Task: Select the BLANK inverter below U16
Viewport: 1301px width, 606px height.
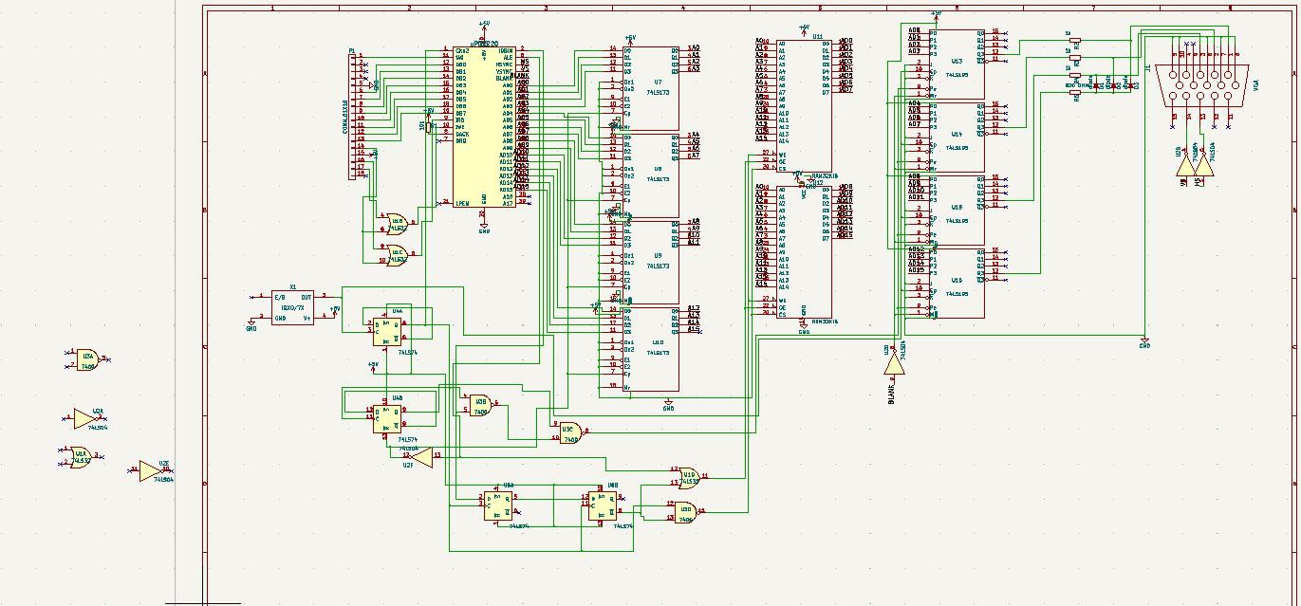Action: click(893, 364)
